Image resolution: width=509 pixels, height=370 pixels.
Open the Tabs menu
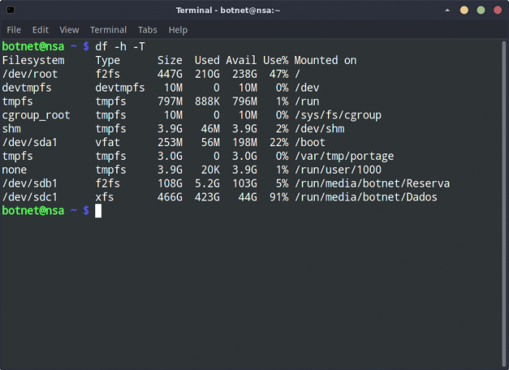point(148,30)
